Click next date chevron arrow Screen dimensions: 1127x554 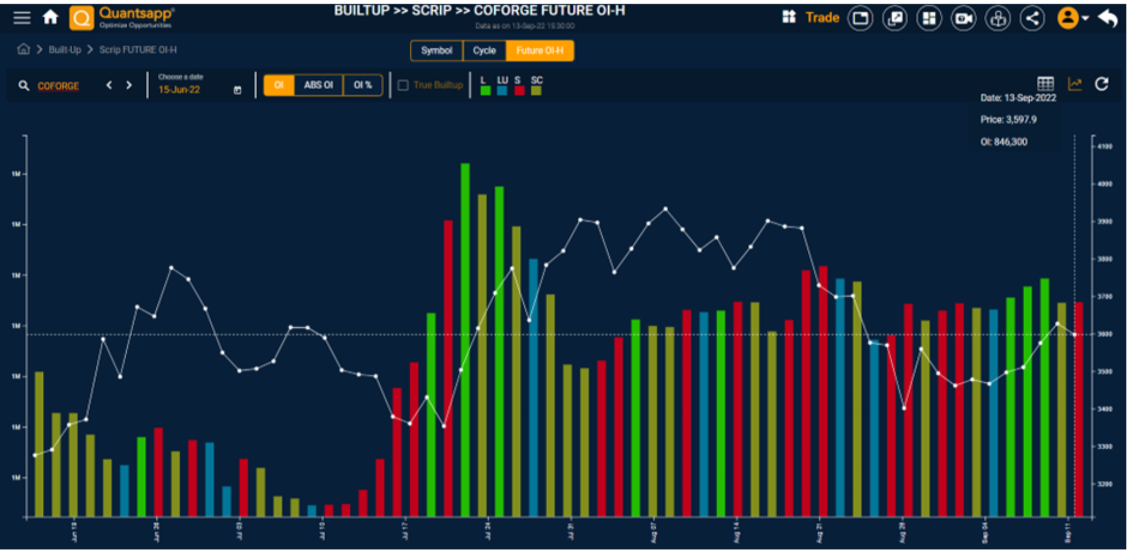coord(129,85)
